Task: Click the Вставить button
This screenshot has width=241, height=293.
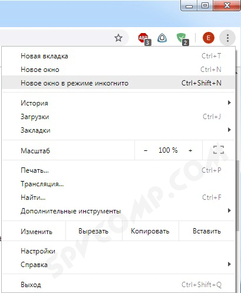Action: pos(207,231)
